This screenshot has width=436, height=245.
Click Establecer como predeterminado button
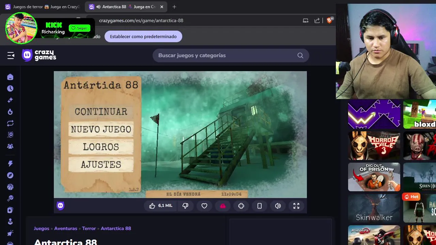click(143, 36)
